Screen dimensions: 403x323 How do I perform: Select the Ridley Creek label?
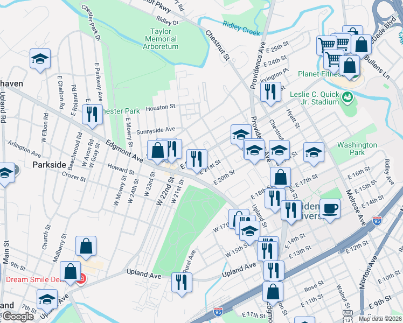point(241,29)
